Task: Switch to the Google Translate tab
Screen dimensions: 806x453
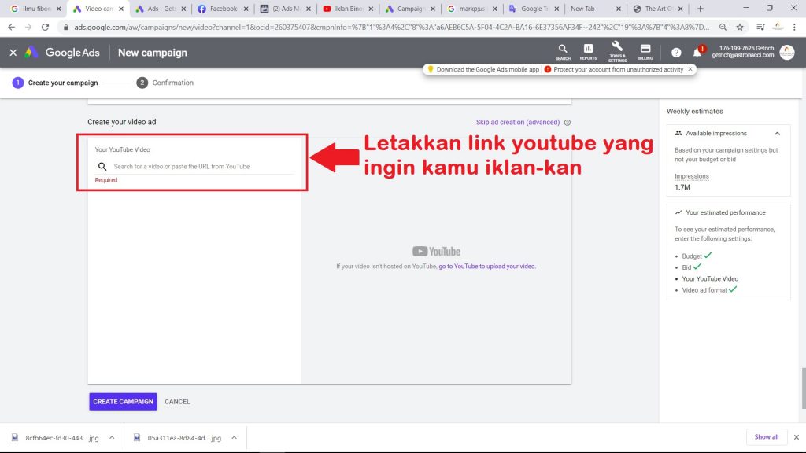Action: pos(535,9)
